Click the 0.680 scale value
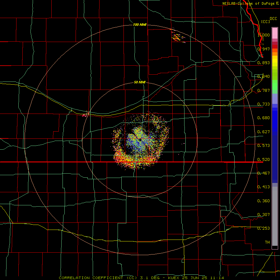The width and height of the screenshot is (280, 280). 264,118
